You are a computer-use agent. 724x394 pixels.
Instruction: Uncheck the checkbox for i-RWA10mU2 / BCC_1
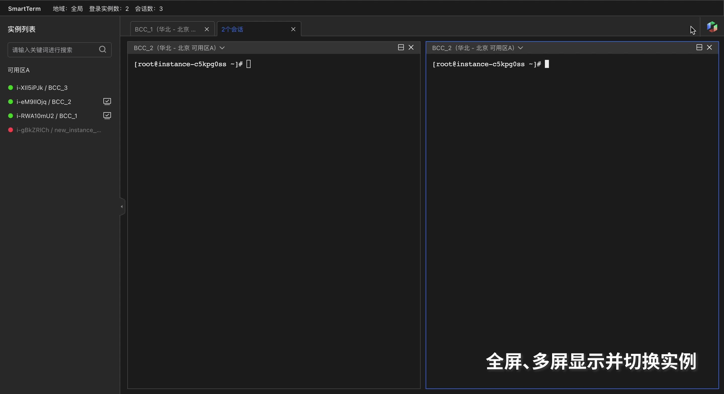point(107,116)
